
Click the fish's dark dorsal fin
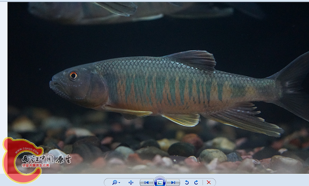tap(193, 59)
